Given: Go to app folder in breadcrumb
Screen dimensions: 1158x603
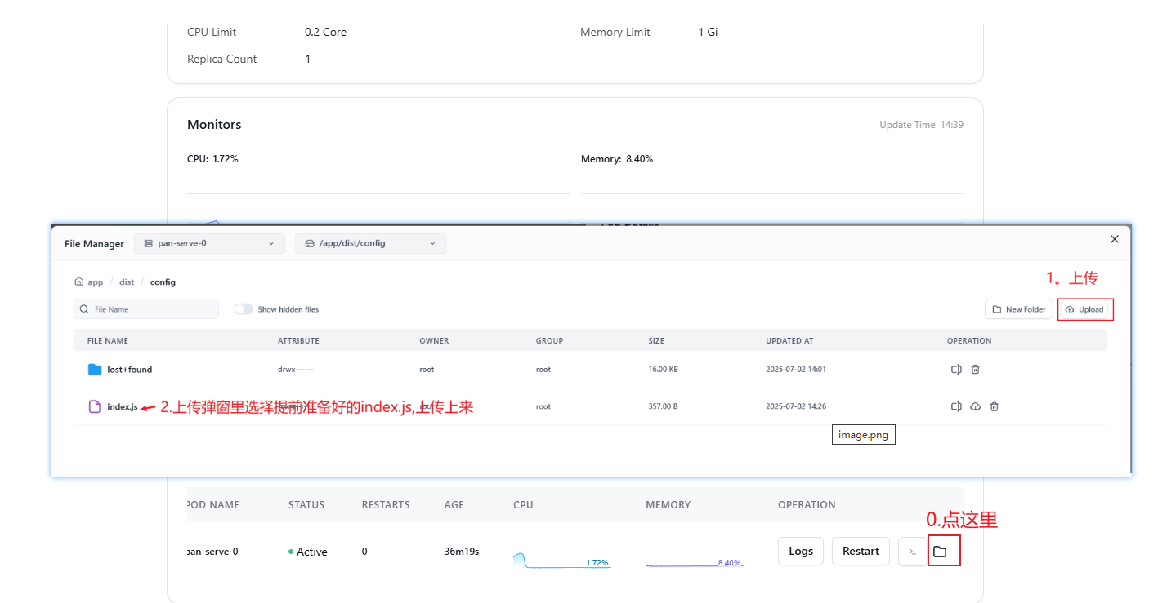Looking at the screenshot, I should point(96,282).
